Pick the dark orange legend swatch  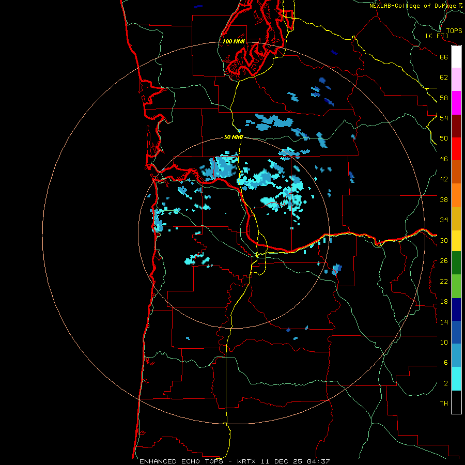click(x=456, y=172)
